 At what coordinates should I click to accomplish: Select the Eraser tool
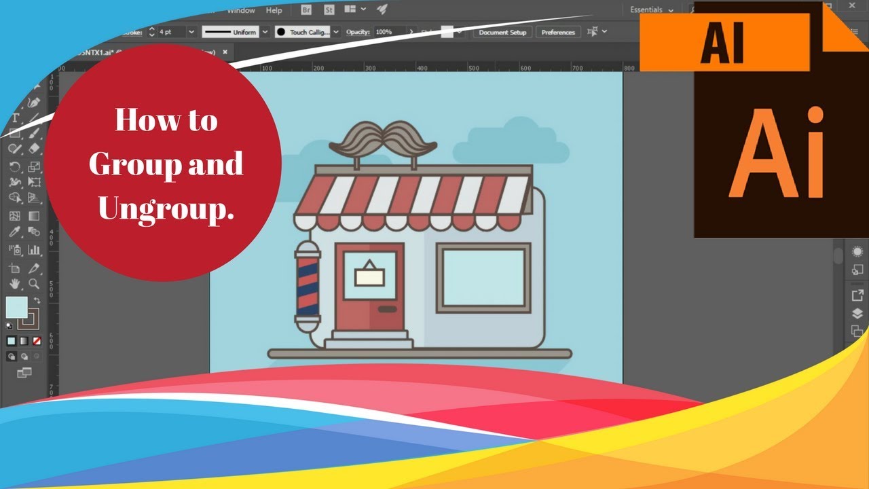tap(33, 148)
